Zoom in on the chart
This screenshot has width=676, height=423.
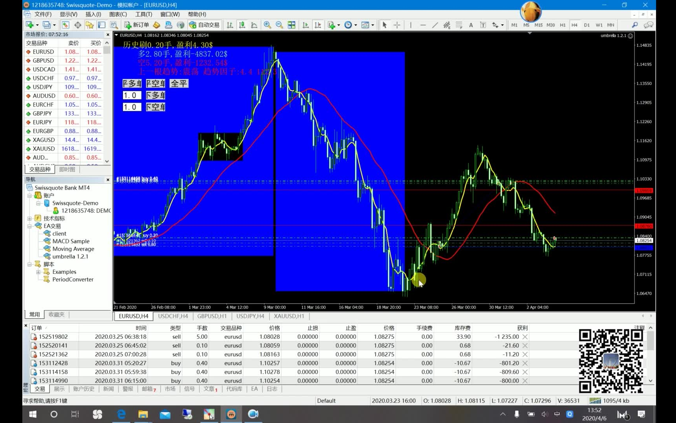tap(267, 25)
